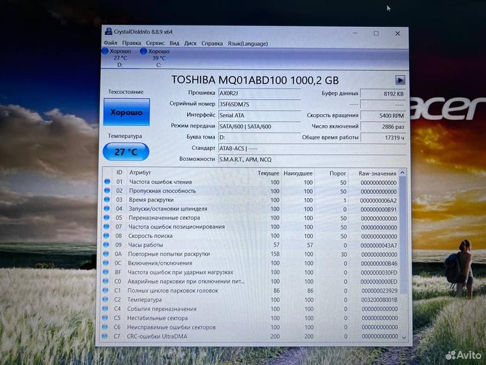Click the Наихудшее column header
The height and width of the screenshot is (365, 486).
pos(298,173)
